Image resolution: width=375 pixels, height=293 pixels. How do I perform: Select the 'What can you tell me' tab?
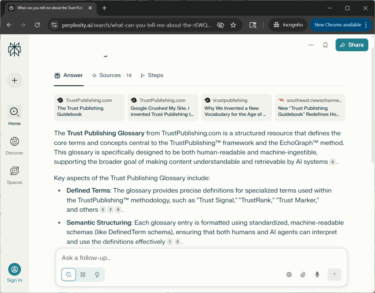tap(50, 8)
